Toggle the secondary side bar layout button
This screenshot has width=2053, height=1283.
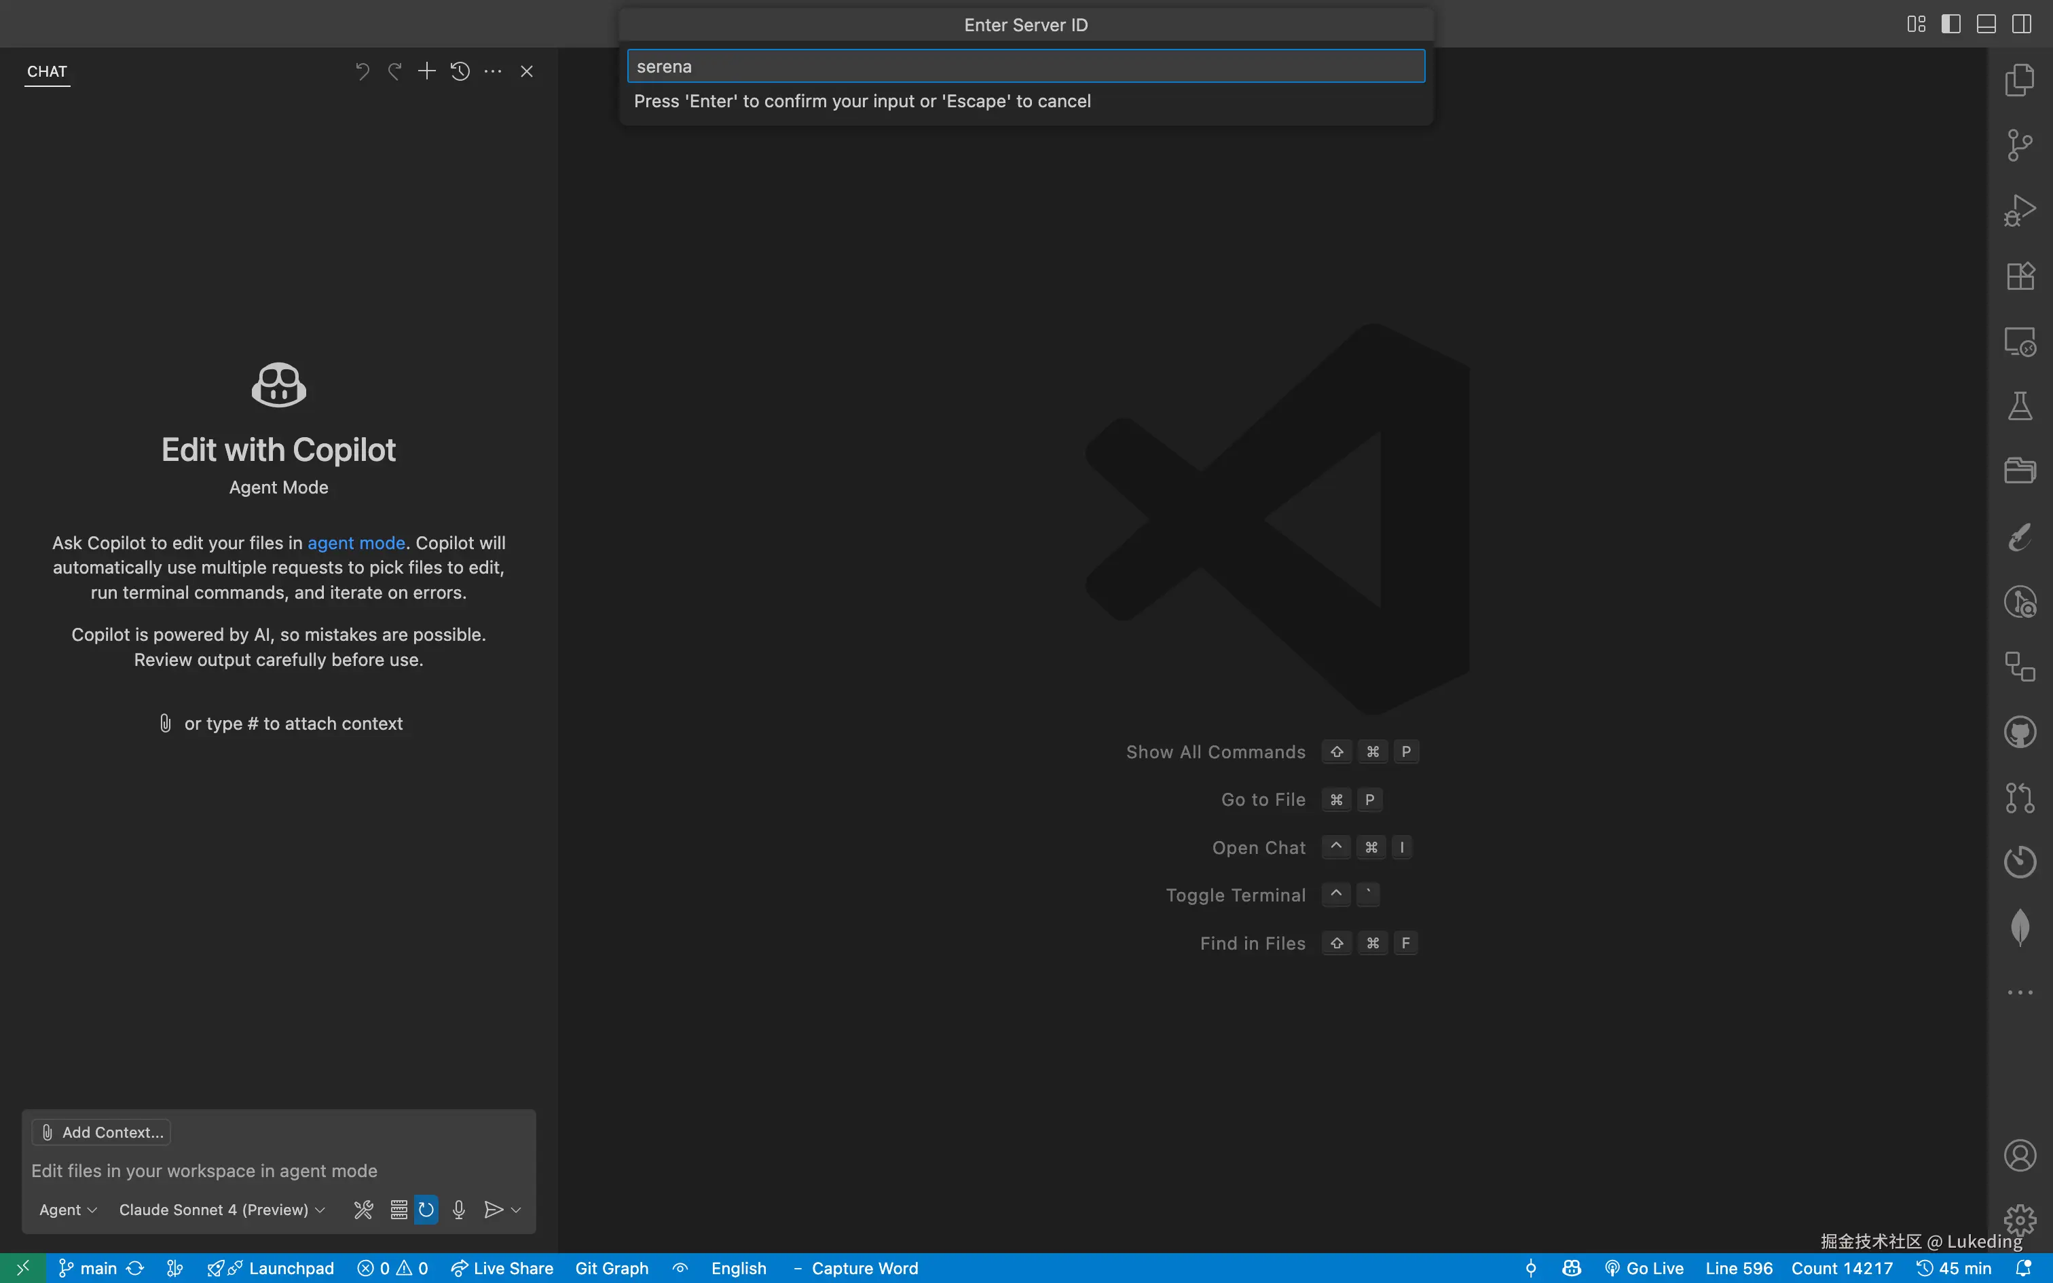click(x=2022, y=24)
